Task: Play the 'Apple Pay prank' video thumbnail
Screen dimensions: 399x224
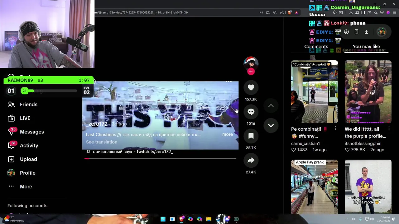Action: click(315, 187)
